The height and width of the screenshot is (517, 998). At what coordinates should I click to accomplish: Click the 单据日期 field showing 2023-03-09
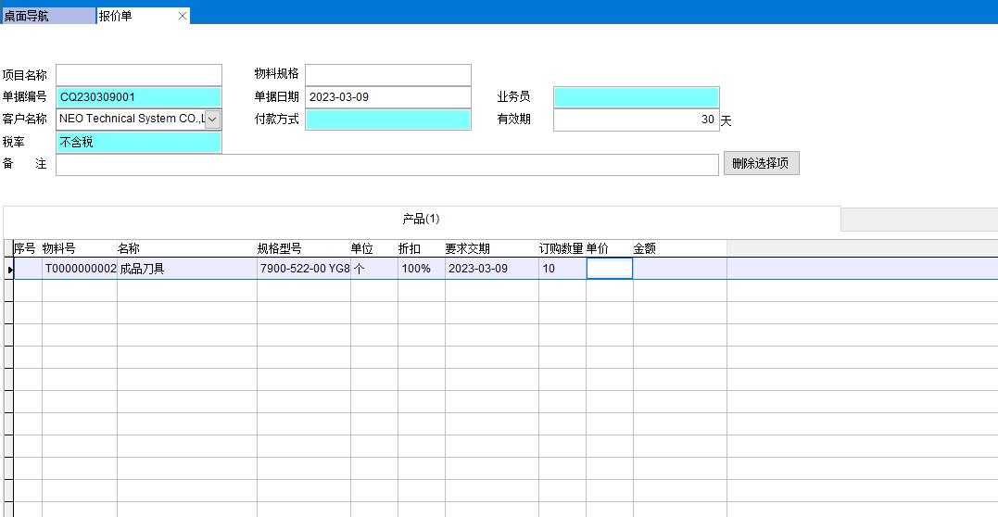tap(387, 97)
